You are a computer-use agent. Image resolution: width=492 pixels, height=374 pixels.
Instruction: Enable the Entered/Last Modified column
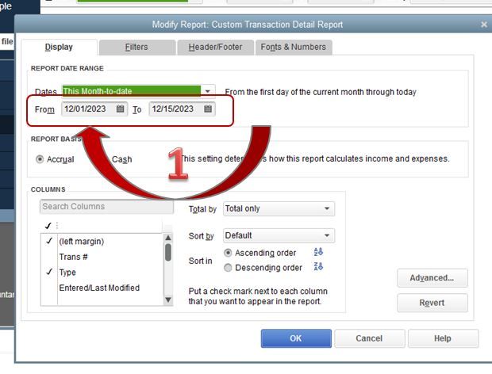[x=49, y=288]
